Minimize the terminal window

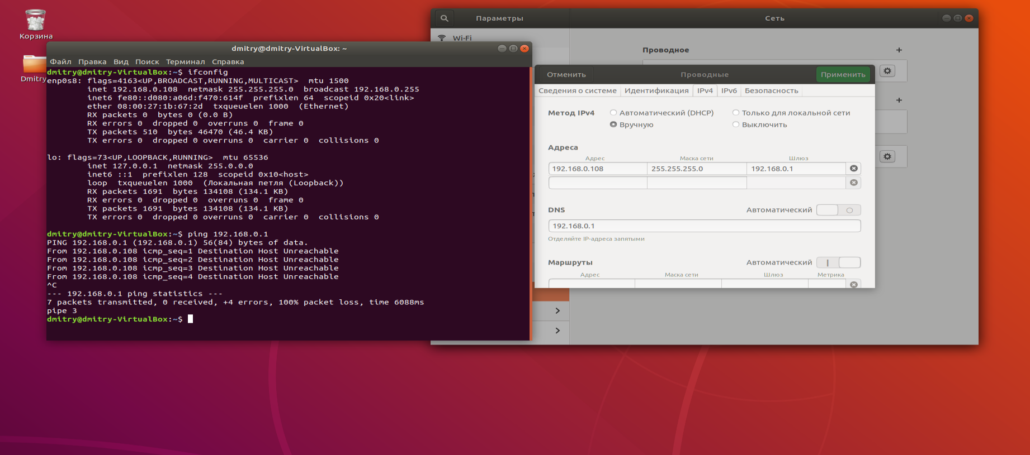pos(502,49)
